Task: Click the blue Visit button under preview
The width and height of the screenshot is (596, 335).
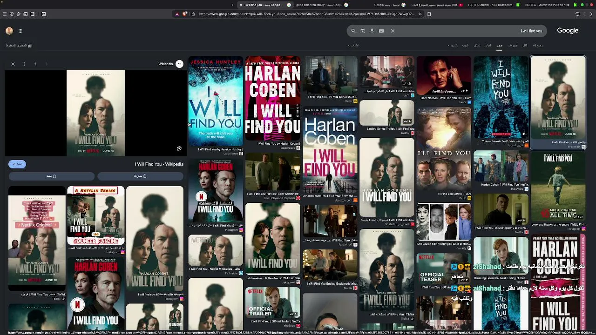Action: tap(17, 164)
